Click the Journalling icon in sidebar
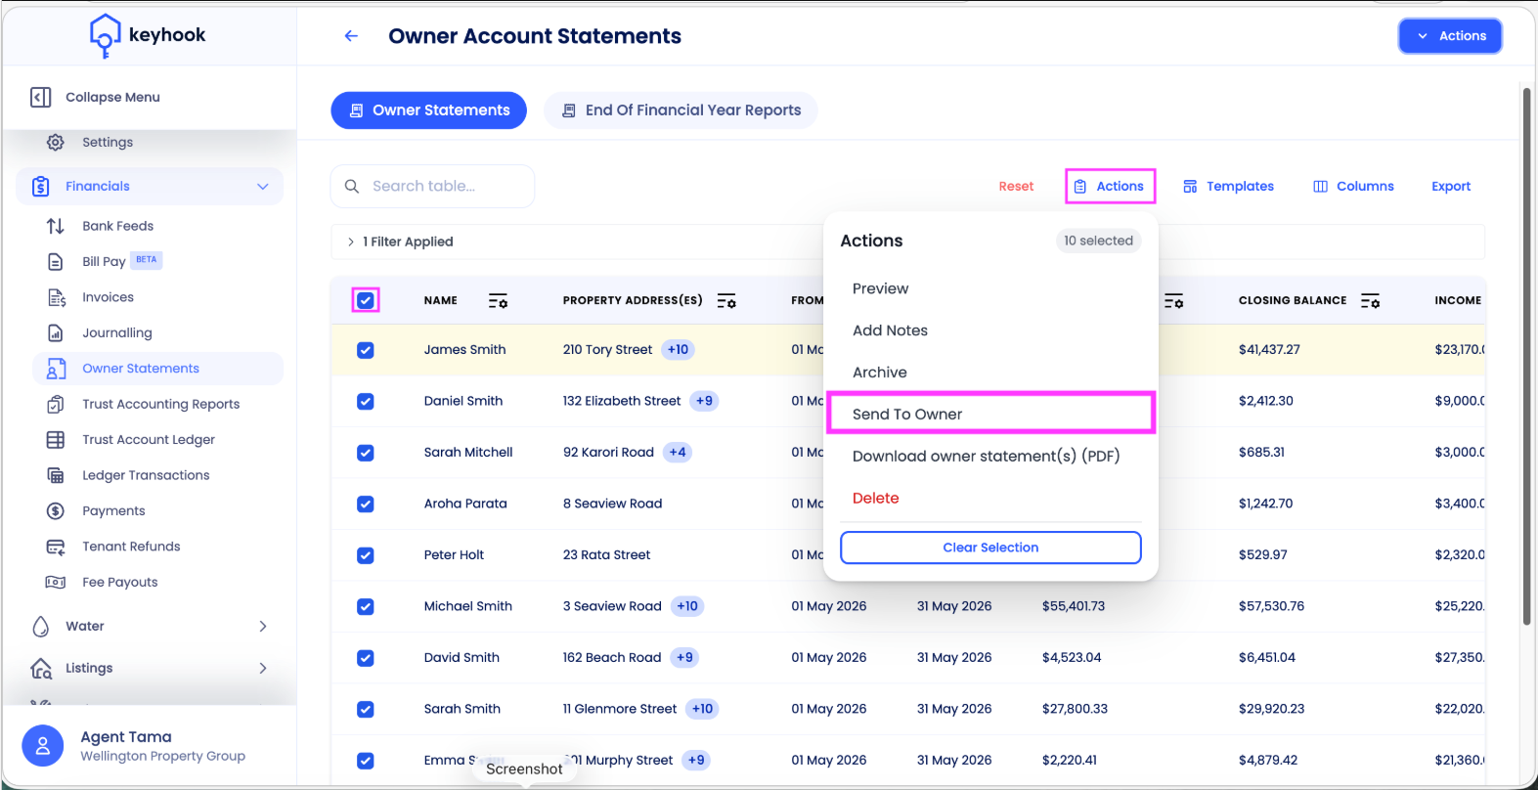1538x790 pixels. pos(56,333)
